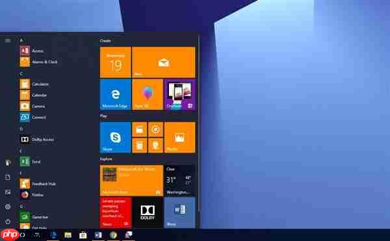This screenshot has width=390, height=241.
Task: Open Feedback Hub from the app list
Action: tap(38, 184)
